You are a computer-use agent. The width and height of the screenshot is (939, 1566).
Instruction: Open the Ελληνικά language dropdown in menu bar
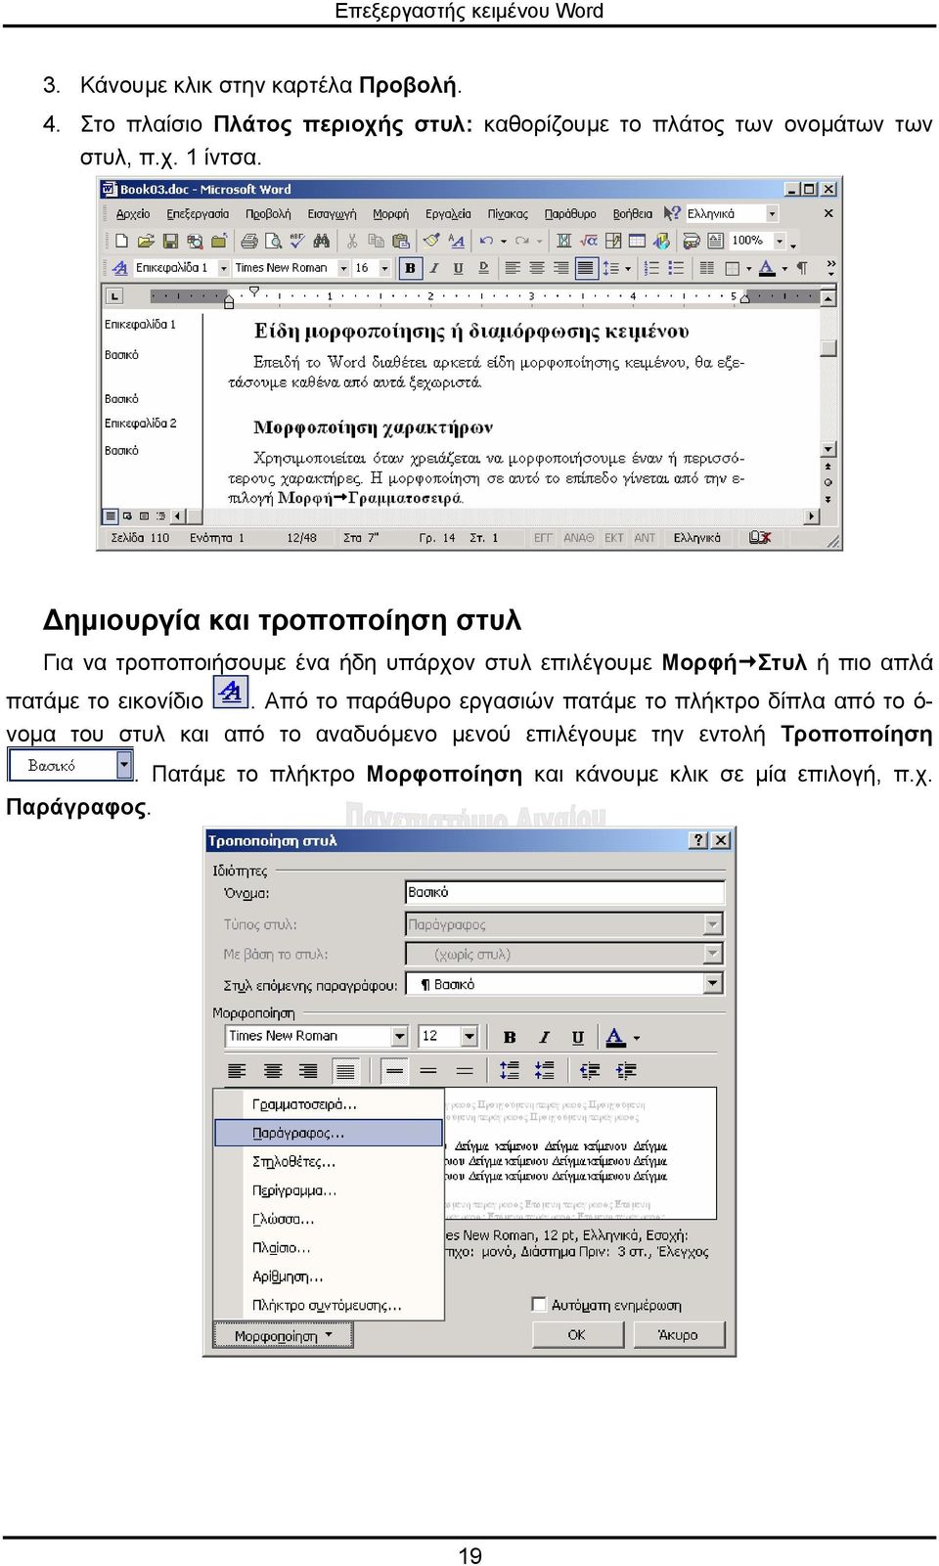pos(772,214)
